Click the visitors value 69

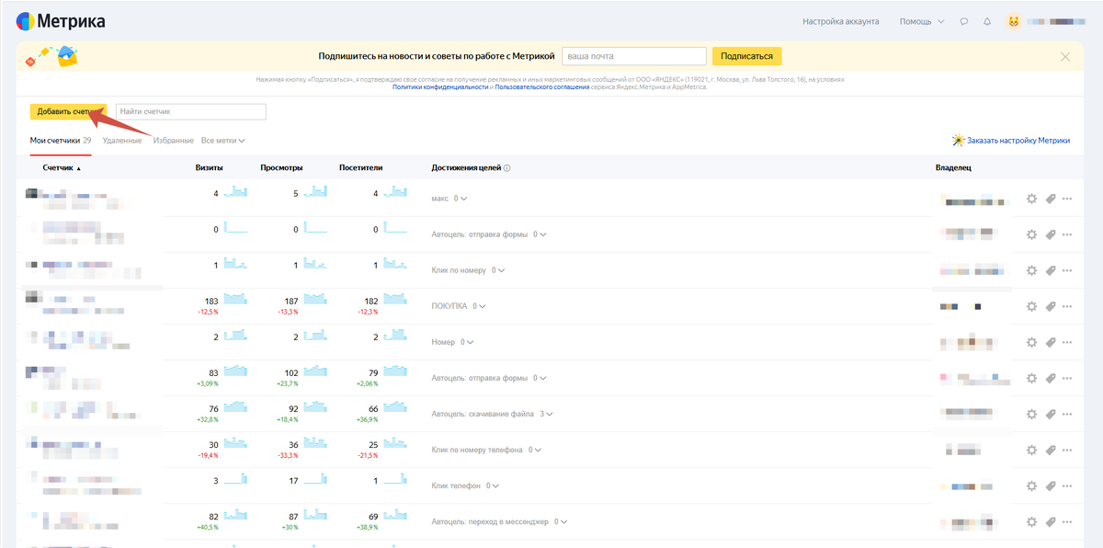373,517
